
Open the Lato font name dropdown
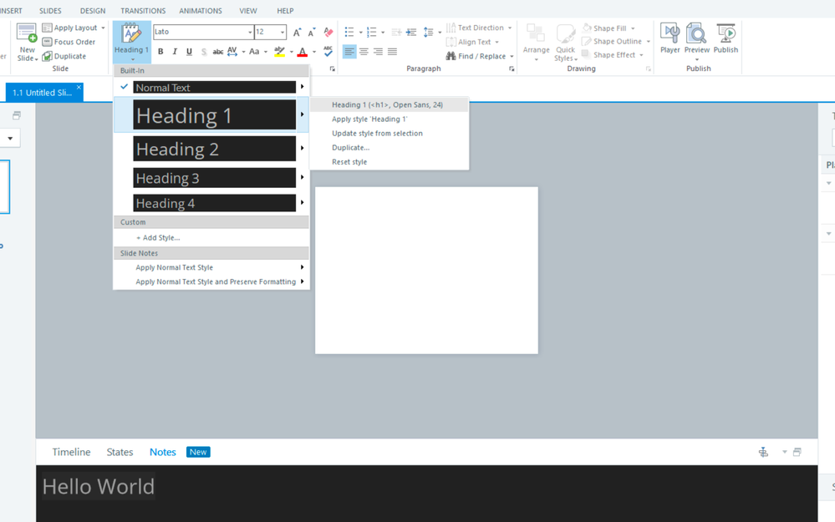250,33
